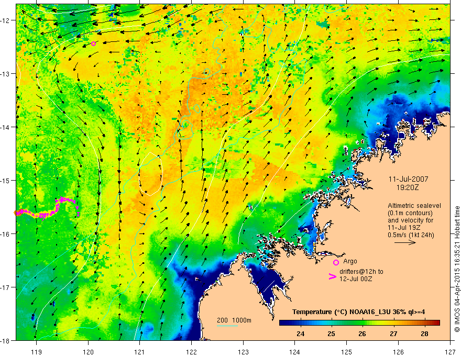
Task: Click the "12-Jul 00Z" legend text
Action: click(356, 279)
